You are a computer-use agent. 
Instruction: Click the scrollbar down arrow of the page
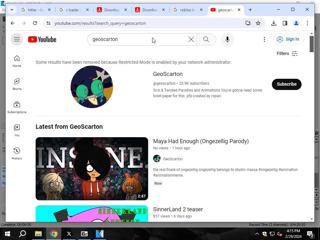tap(312, 219)
